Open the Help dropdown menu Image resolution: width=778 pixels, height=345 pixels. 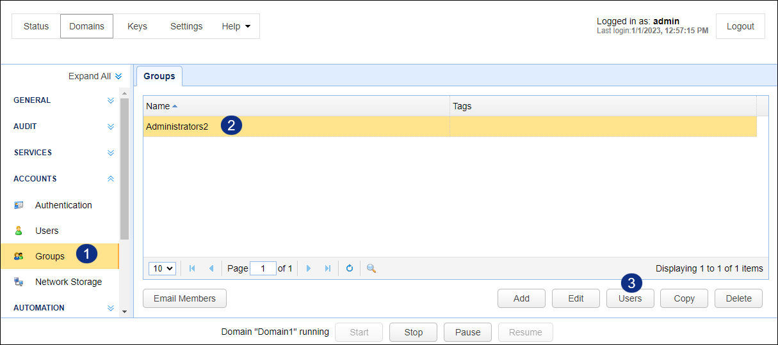pos(236,26)
